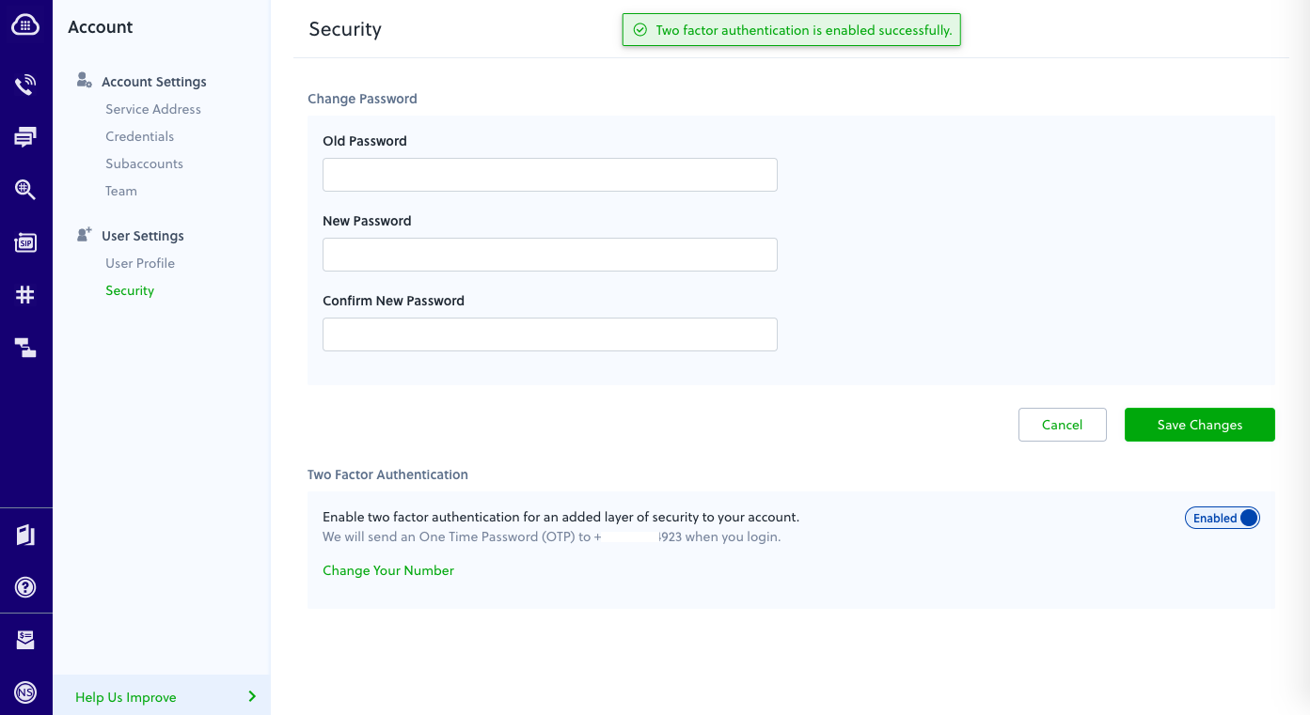The width and height of the screenshot is (1310, 715).
Task: Go to the Team settings page
Action: point(120,191)
